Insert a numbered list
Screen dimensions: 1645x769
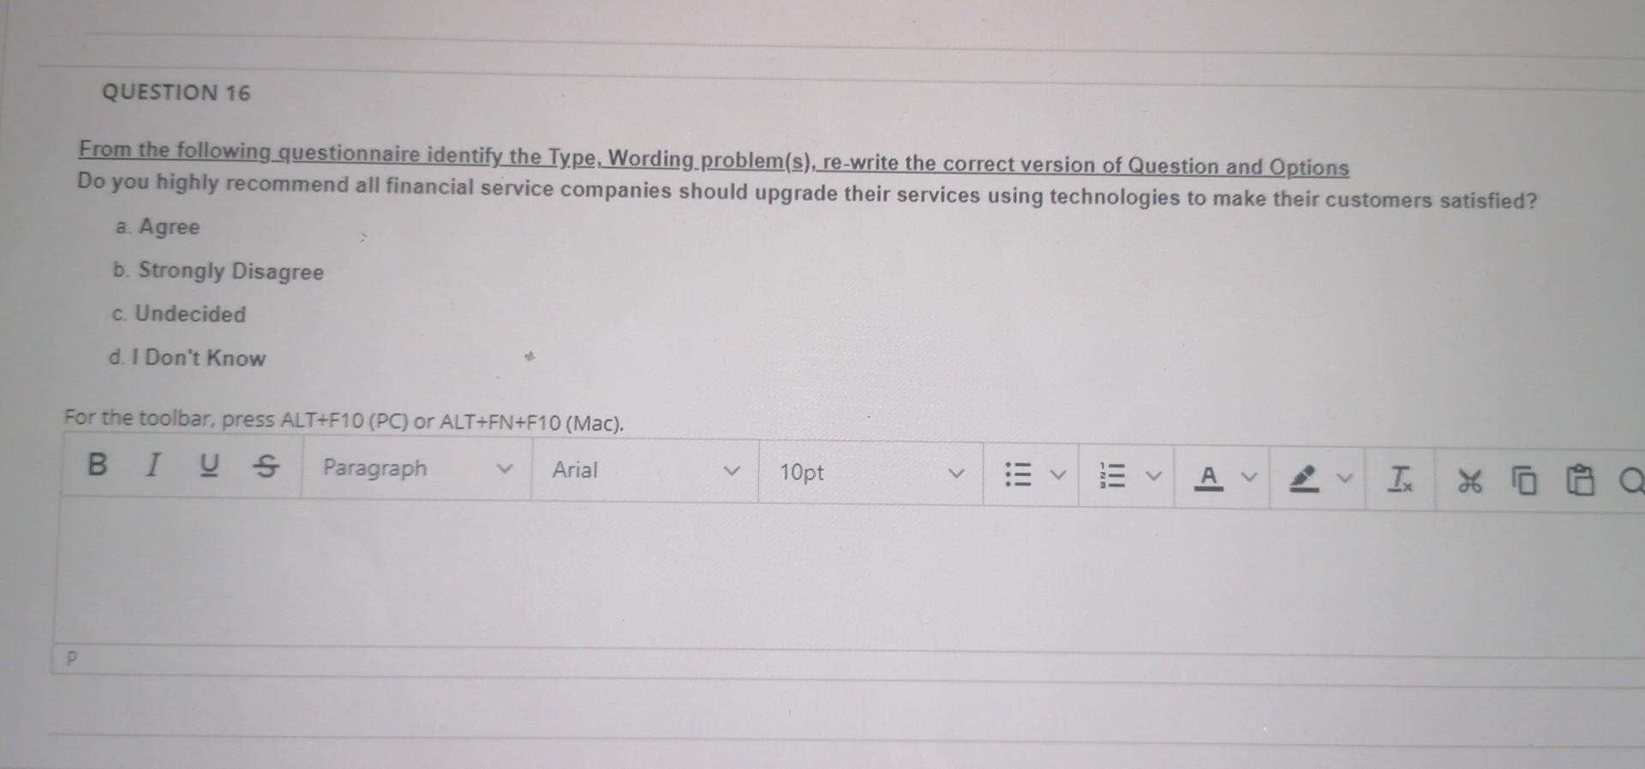coord(1111,474)
